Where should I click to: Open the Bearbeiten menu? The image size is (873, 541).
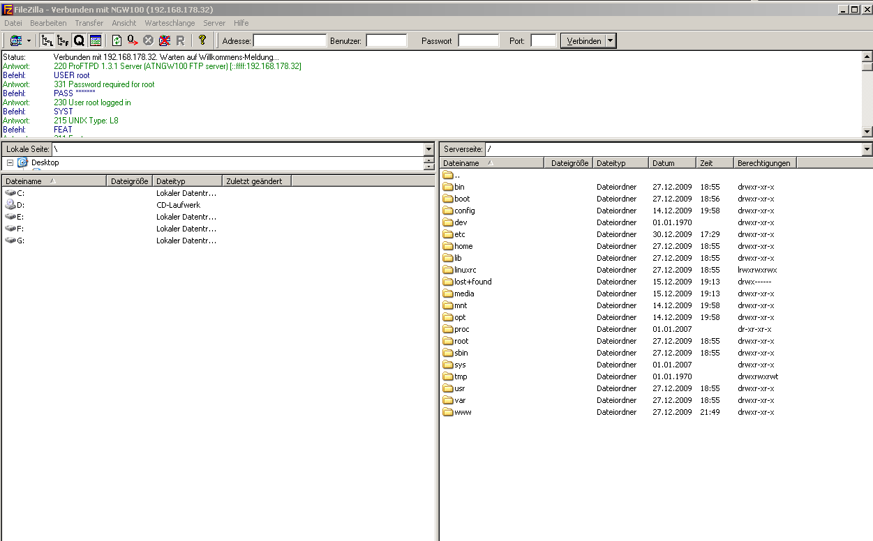tap(48, 23)
